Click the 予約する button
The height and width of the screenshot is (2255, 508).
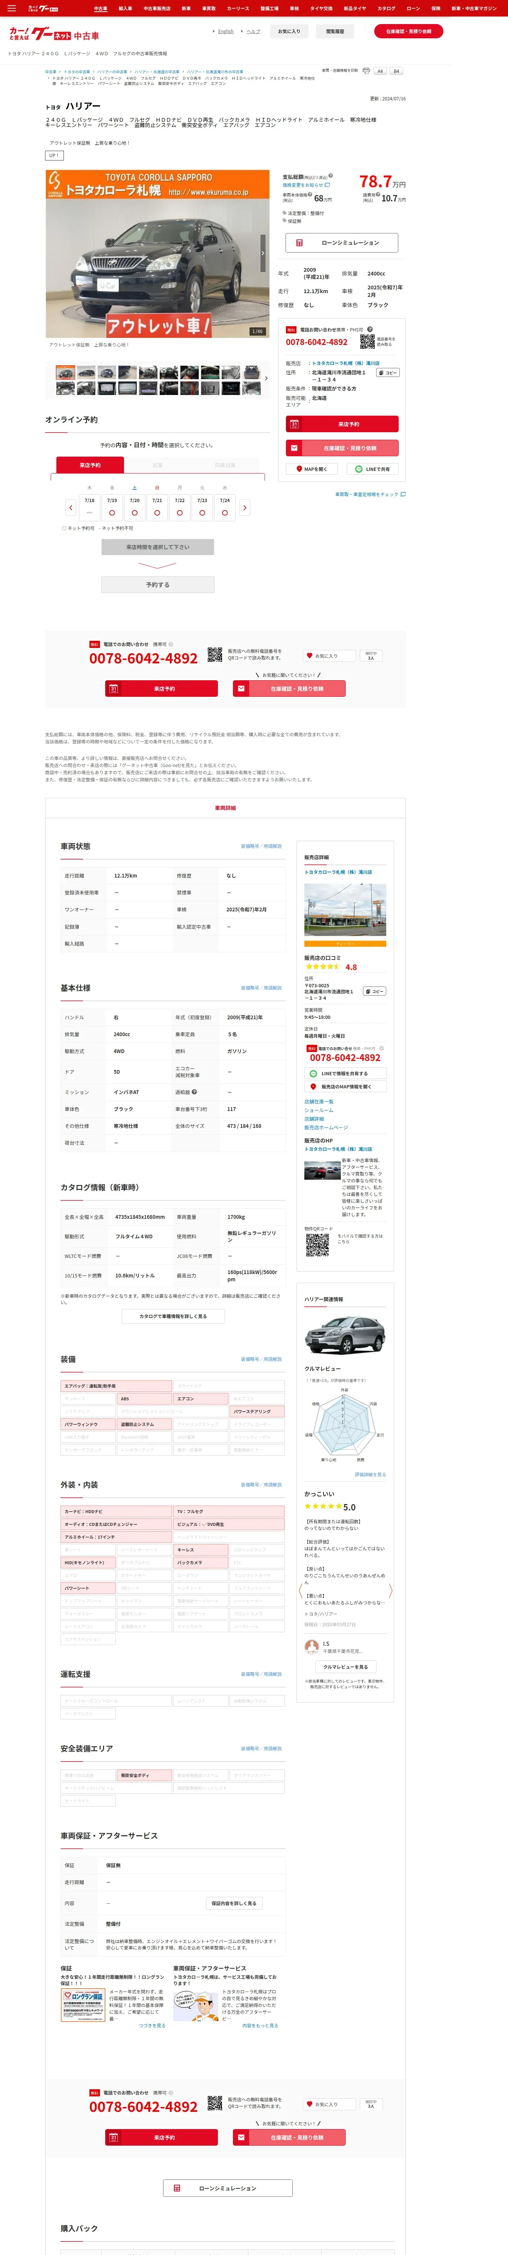[x=158, y=585]
